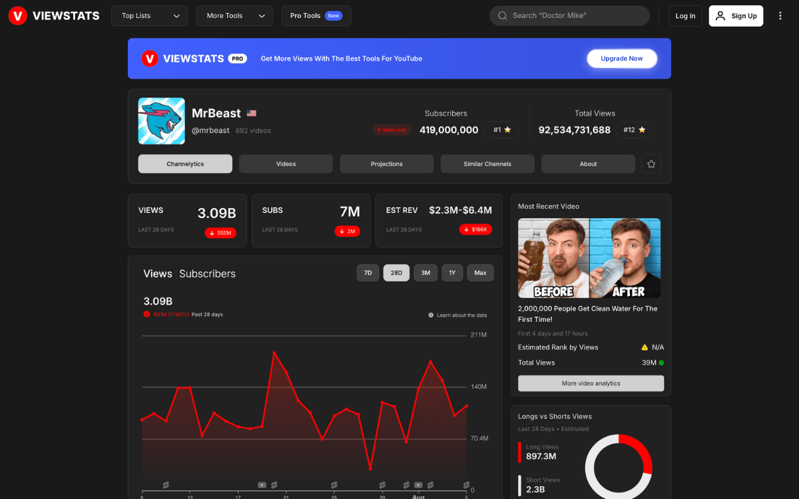Click the red Long Views legend bar

pyautogui.click(x=519, y=452)
